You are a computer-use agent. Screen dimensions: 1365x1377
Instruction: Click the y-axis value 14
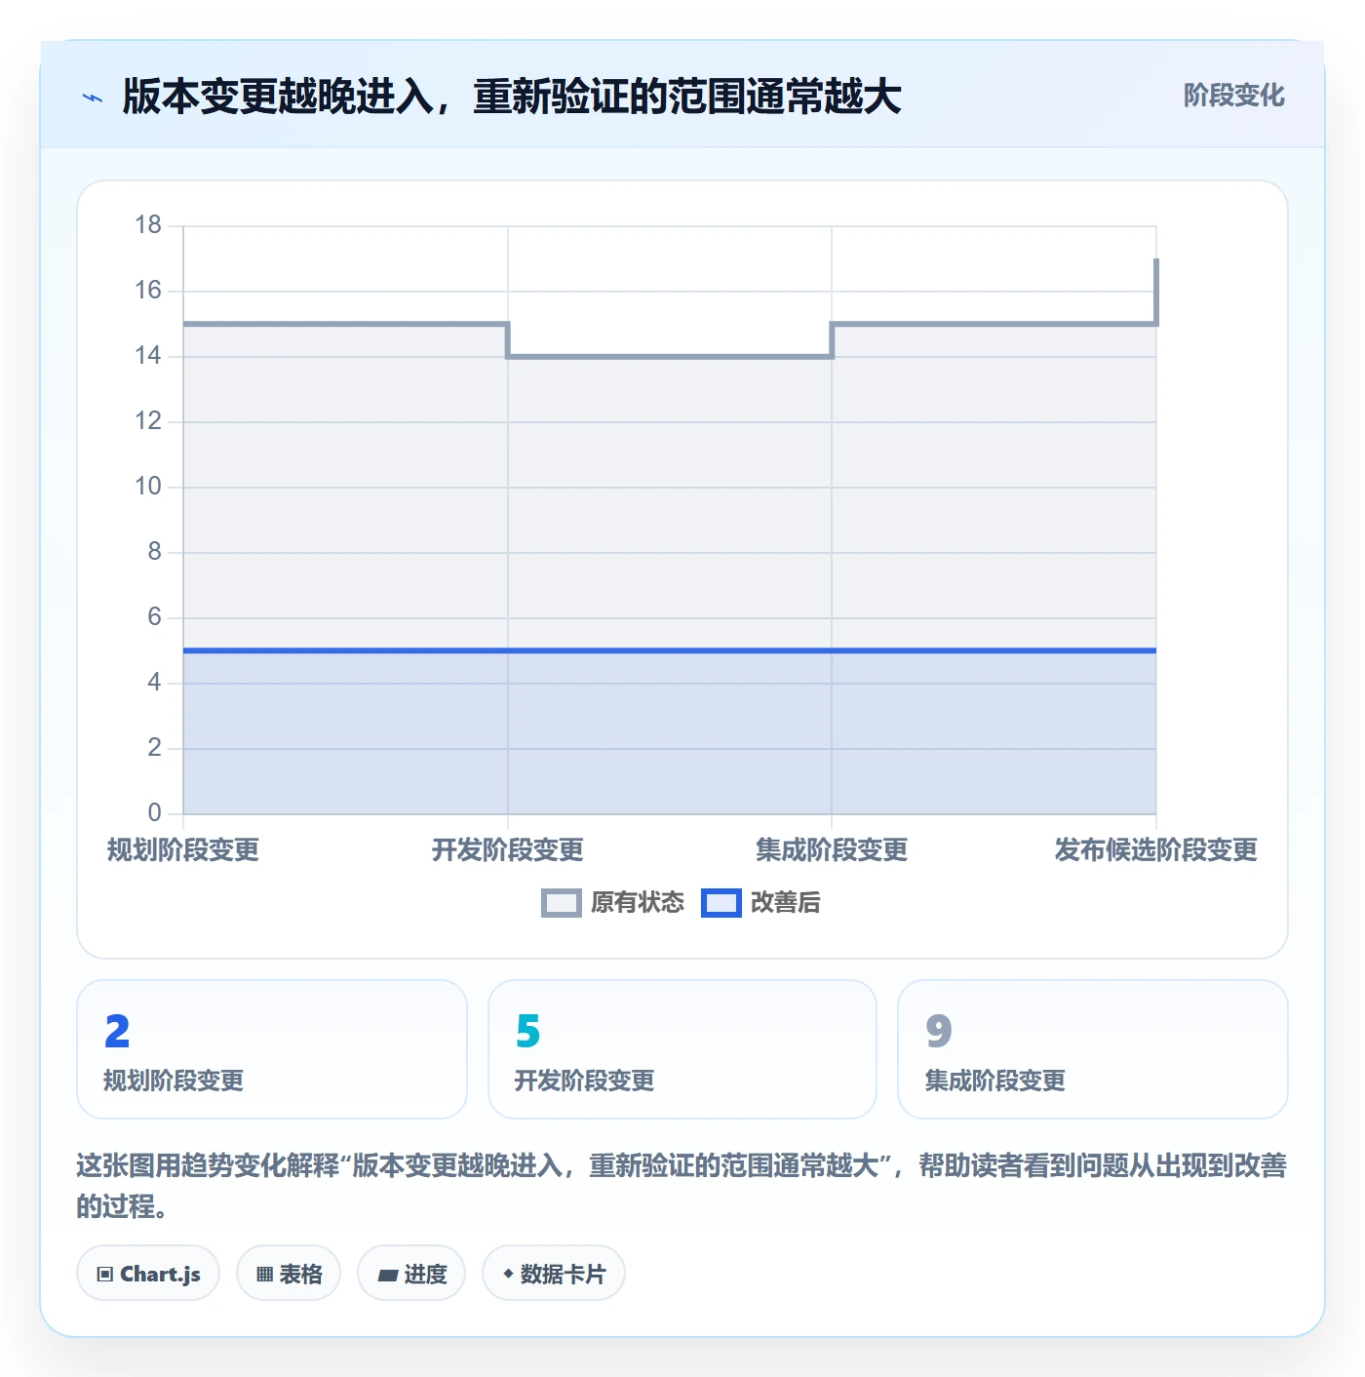pyautogui.click(x=148, y=356)
